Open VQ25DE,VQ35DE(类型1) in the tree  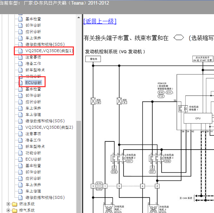click(x=49, y=51)
